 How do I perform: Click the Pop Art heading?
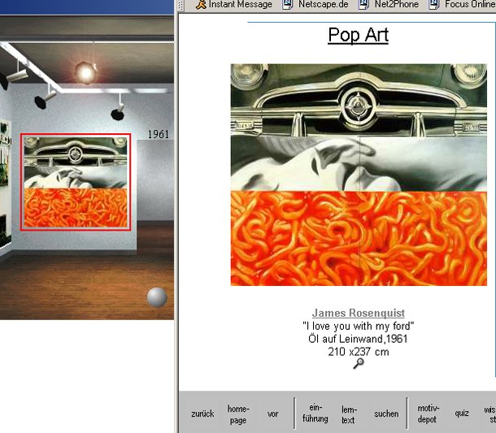[358, 34]
